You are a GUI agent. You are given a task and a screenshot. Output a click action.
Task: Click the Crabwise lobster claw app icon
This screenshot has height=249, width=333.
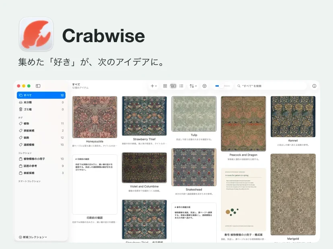[36, 34]
